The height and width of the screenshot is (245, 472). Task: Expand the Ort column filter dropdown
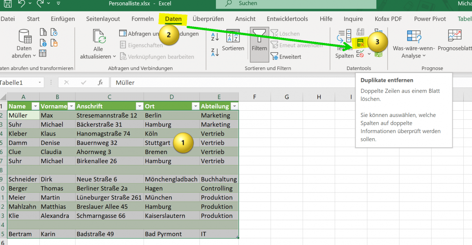click(x=195, y=106)
